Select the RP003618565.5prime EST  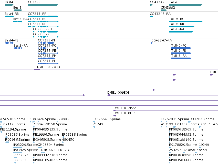click(x=170, y=132)
